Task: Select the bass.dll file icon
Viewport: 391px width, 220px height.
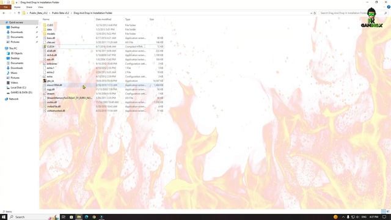Action: point(45,38)
